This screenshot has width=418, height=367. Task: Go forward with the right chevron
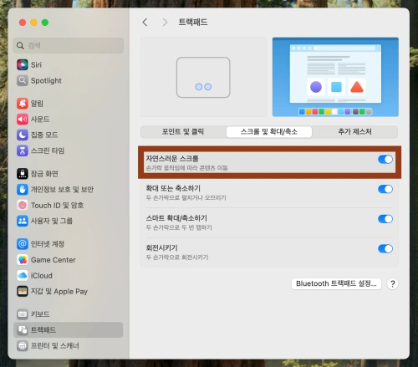(165, 23)
